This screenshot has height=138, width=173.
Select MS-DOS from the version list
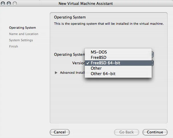coord(99,52)
